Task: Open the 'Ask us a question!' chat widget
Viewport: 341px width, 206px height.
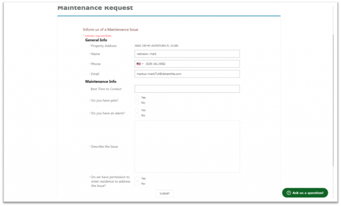Action: [305, 193]
